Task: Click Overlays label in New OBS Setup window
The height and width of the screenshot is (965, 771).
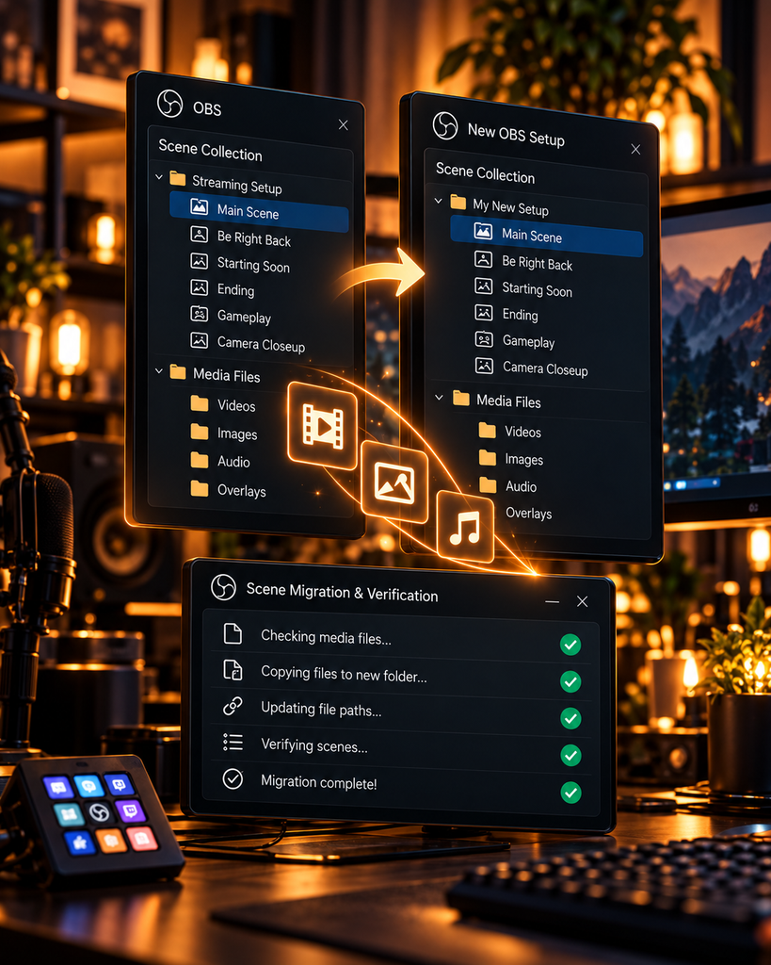Action: [528, 513]
